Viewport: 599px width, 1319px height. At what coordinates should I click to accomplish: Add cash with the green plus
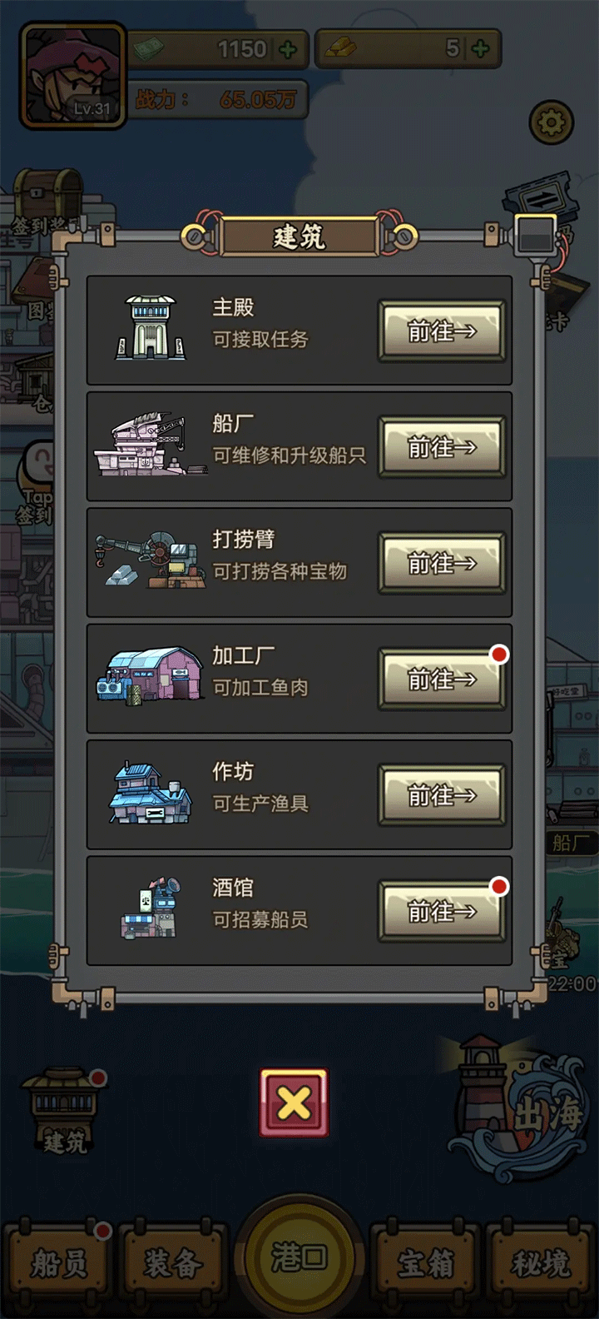click(x=288, y=49)
